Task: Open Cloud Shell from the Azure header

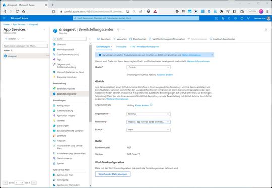Action: [217, 18]
